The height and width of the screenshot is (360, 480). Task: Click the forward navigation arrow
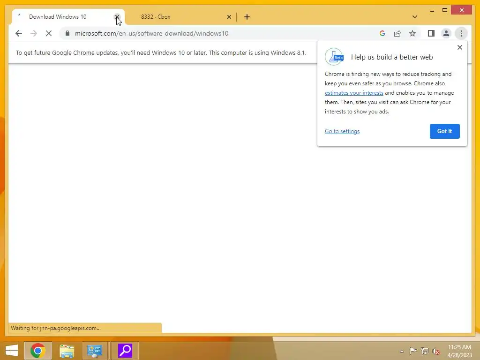click(x=34, y=33)
